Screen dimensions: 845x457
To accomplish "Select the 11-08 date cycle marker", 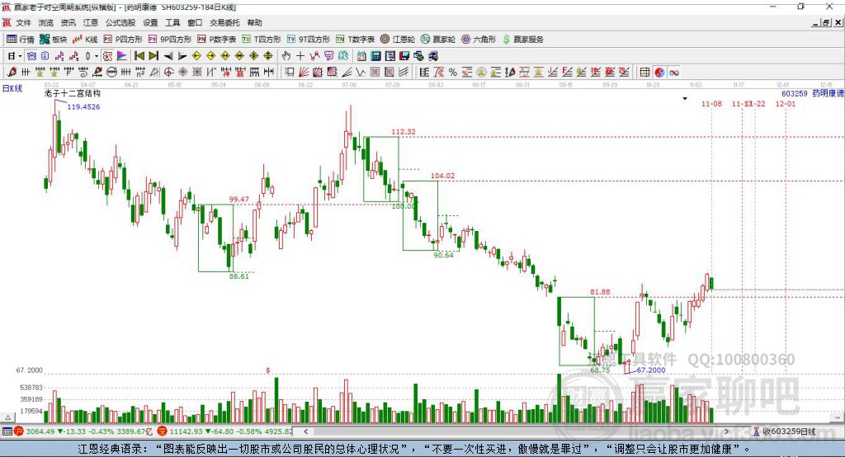I will pos(711,103).
